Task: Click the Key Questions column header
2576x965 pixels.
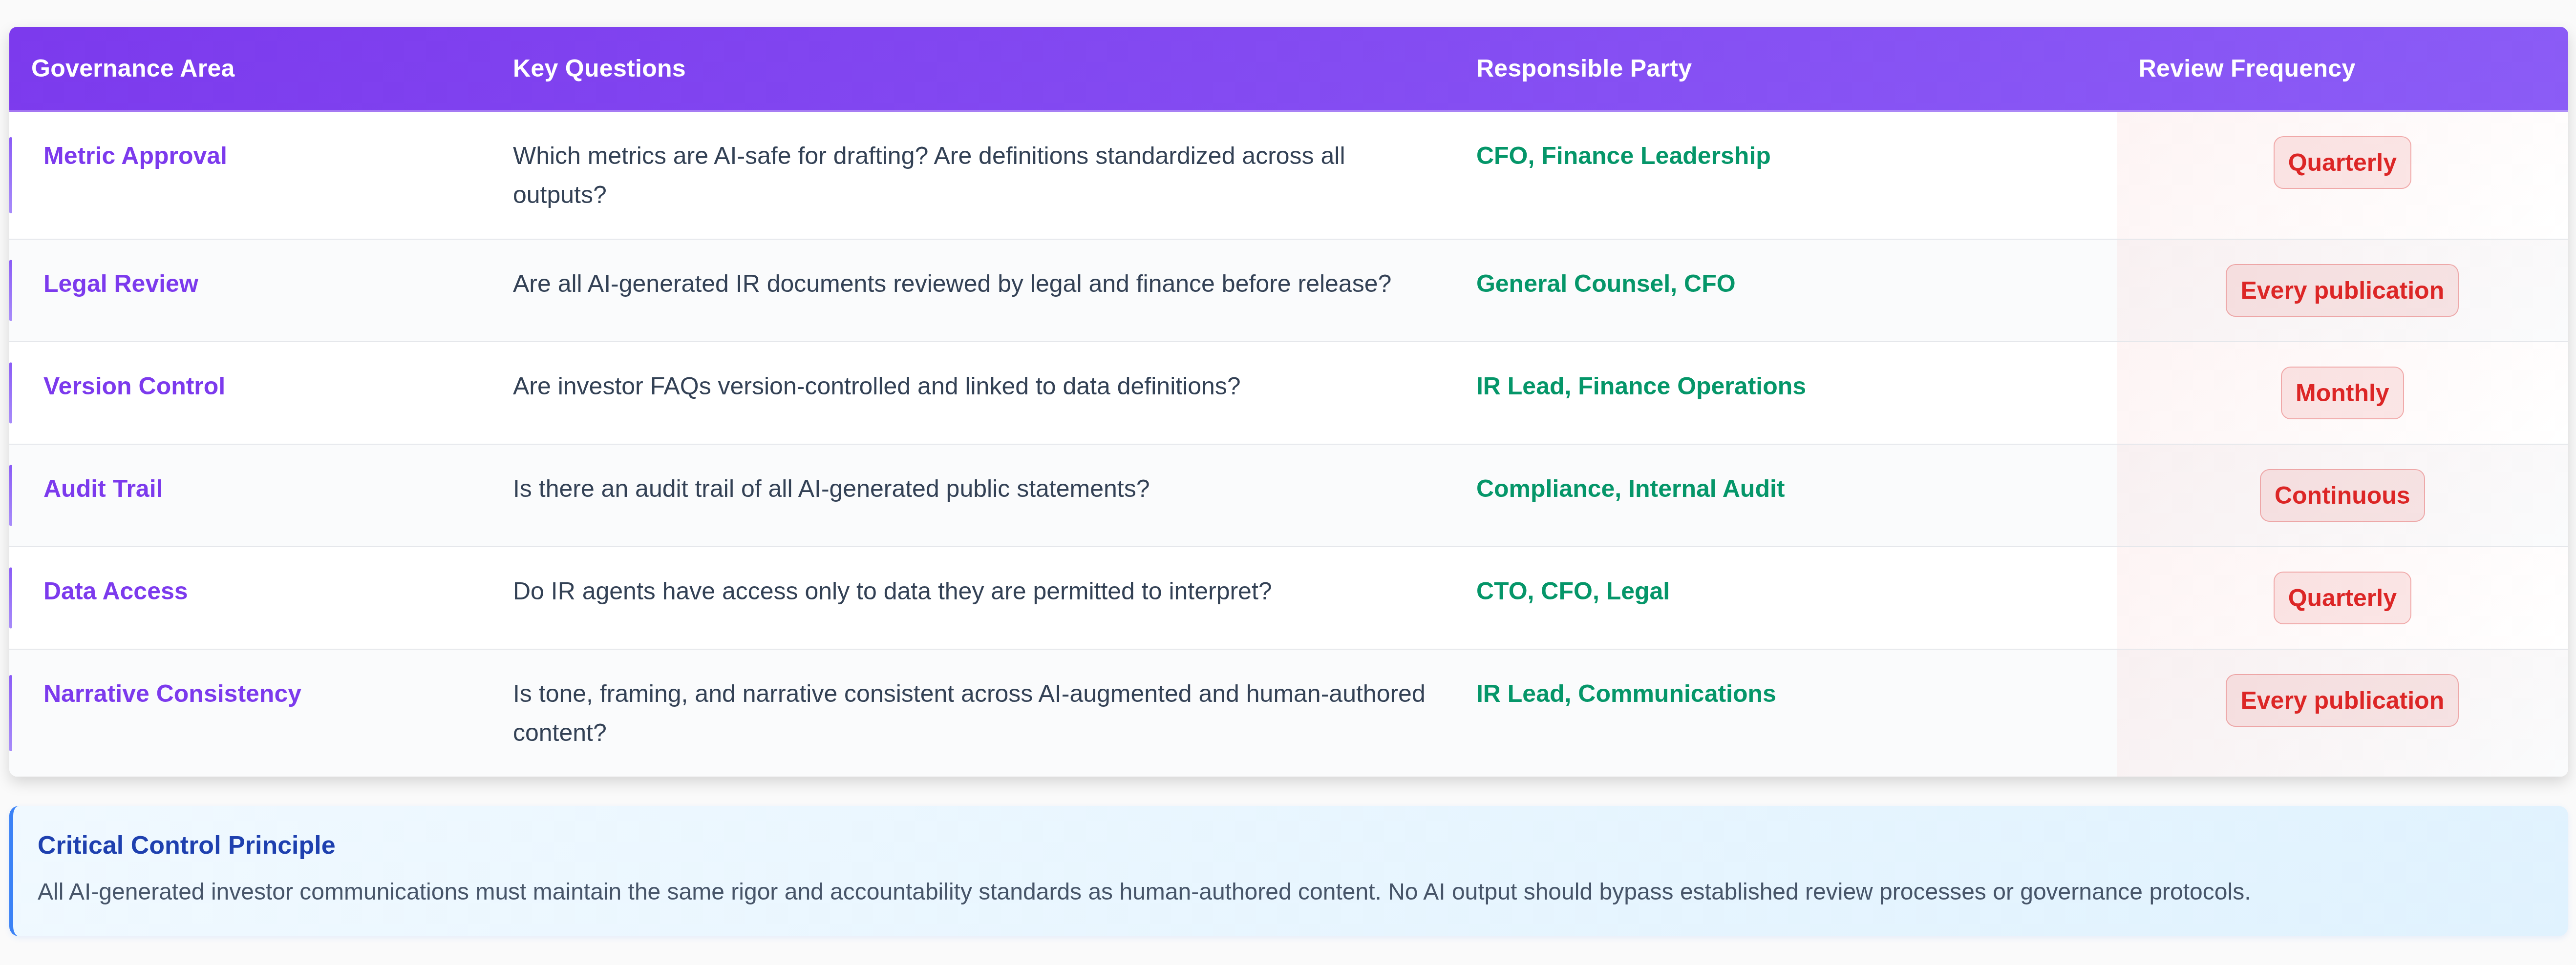Action: click(598, 68)
